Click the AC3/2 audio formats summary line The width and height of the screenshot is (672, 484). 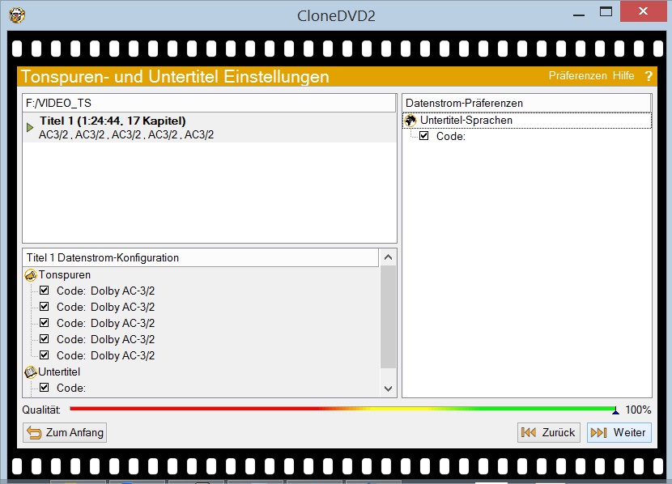(x=126, y=135)
